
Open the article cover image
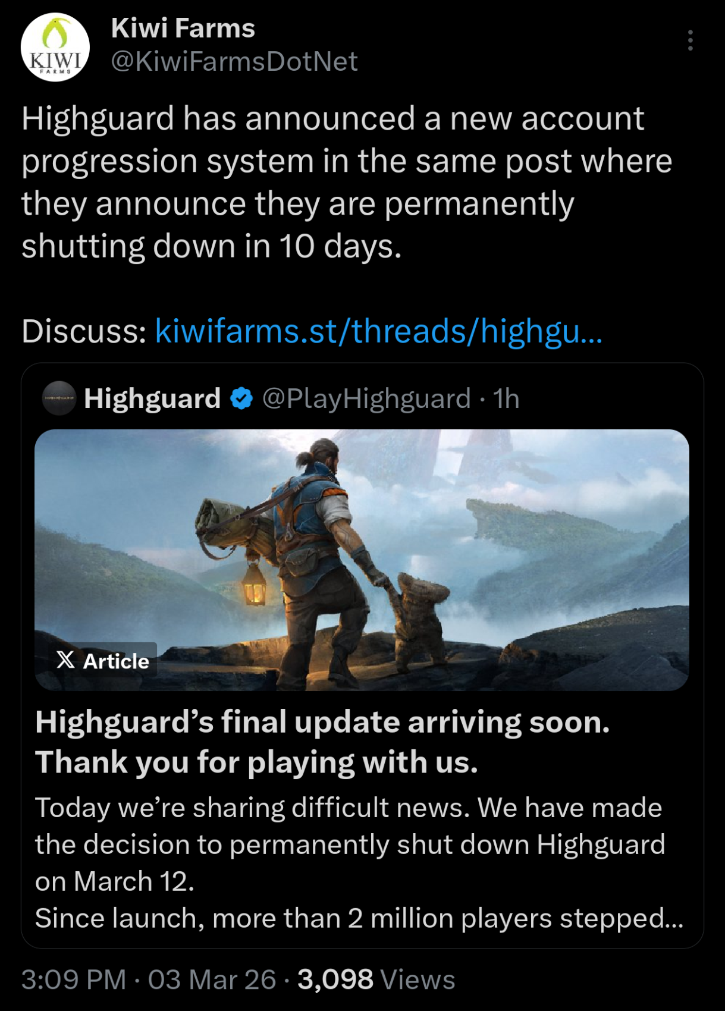coord(362,560)
